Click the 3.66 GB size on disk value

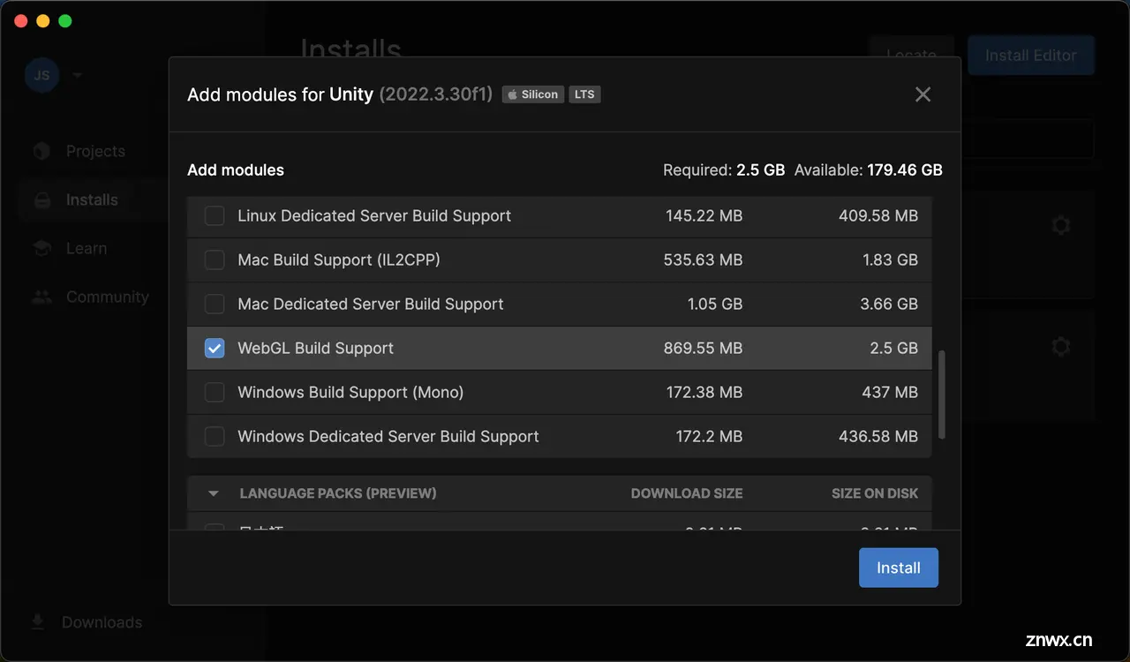[x=890, y=304]
